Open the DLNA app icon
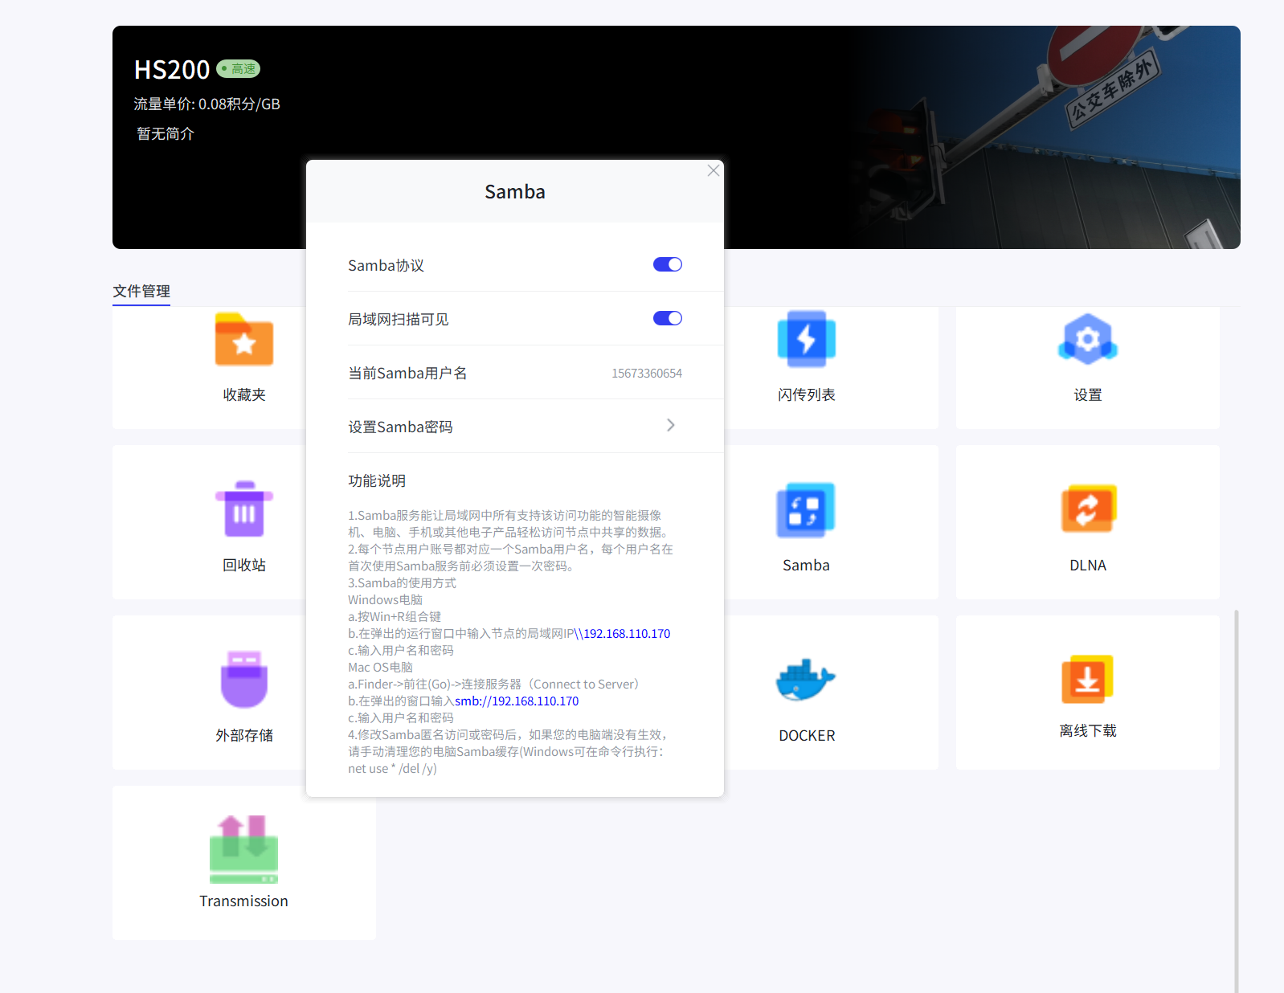Viewport: 1284px width, 993px height. (x=1088, y=510)
